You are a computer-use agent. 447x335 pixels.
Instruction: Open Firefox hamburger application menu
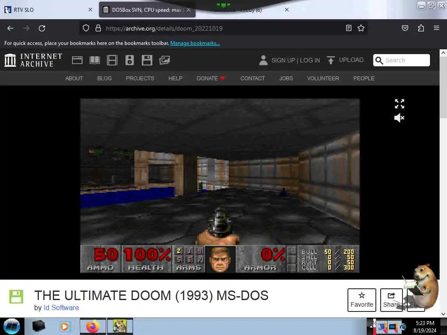[x=436, y=28]
